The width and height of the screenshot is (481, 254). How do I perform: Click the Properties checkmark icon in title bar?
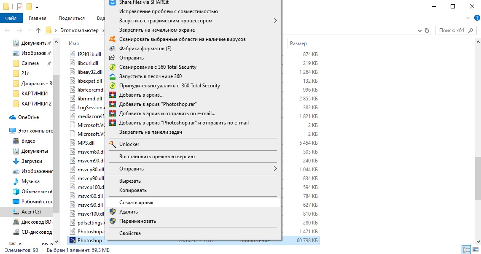click(x=20, y=7)
